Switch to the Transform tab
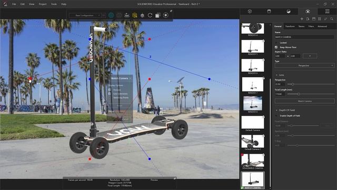The width and height of the screenshot is (337, 190). (x=290, y=26)
